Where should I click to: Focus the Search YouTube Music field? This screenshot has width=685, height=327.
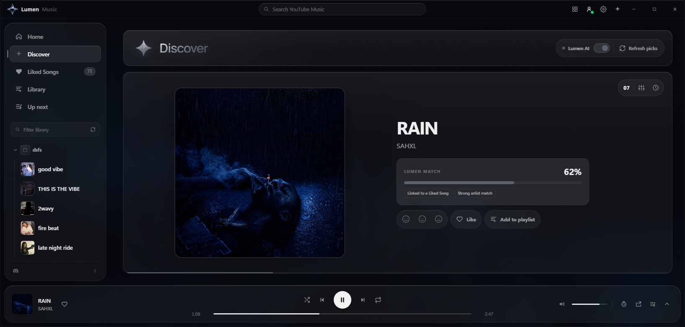[342, 9]
